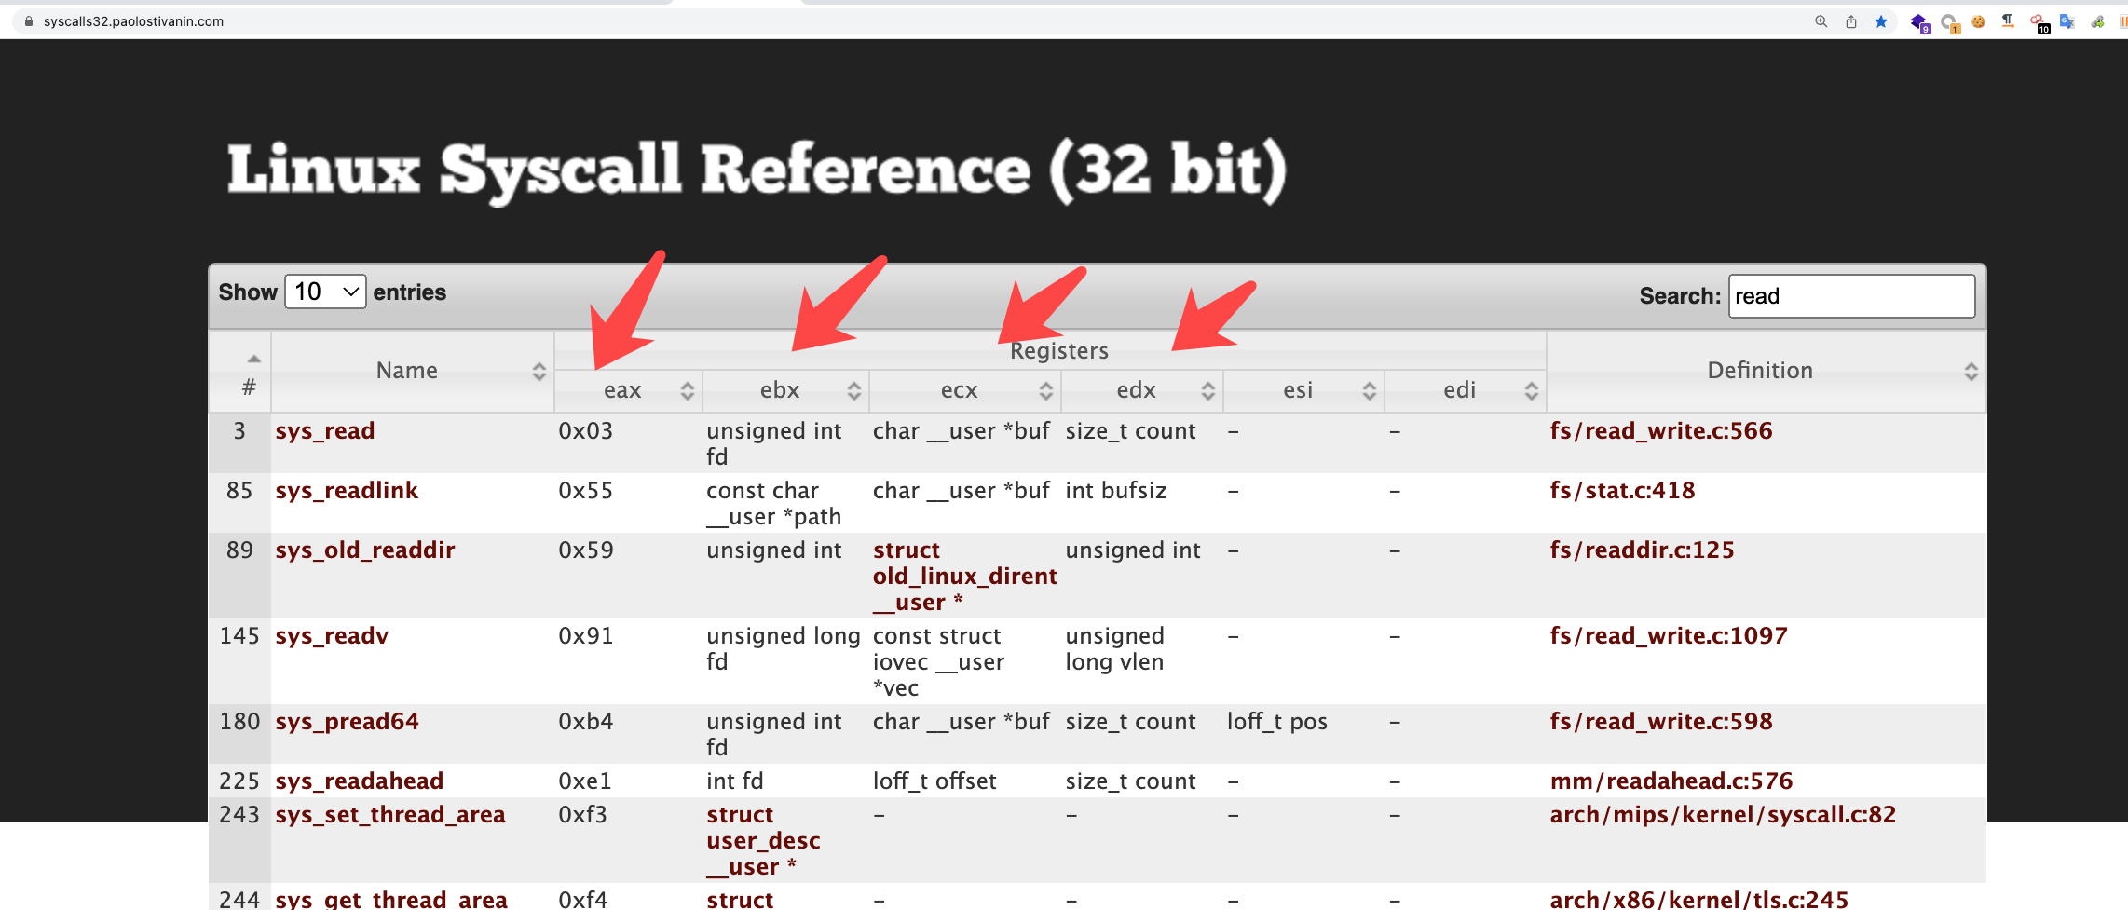
Task: Click the blue bookmark star icon
Action: [1881, 21]
